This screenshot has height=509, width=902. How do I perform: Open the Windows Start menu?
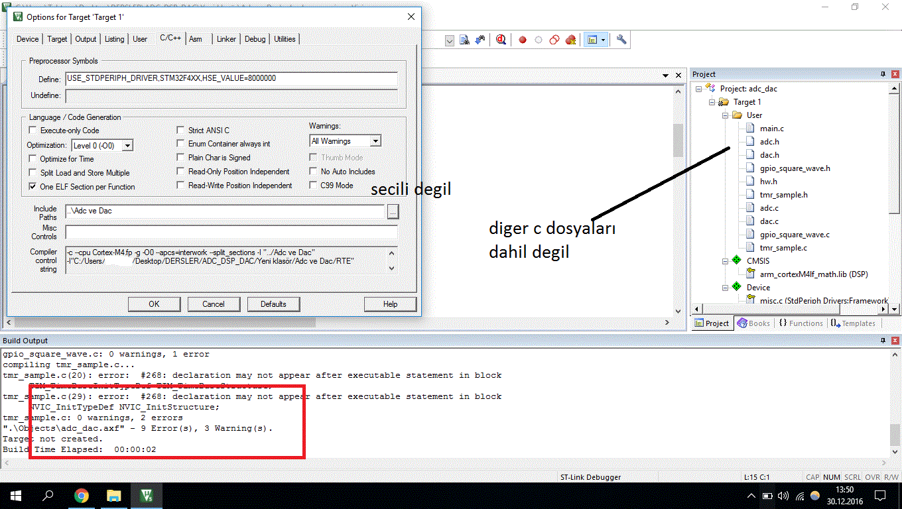click(15, 495)
